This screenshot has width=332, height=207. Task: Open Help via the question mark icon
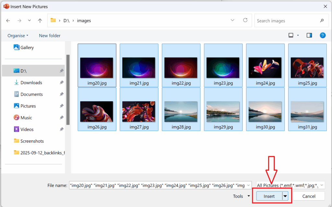[323, 35]
